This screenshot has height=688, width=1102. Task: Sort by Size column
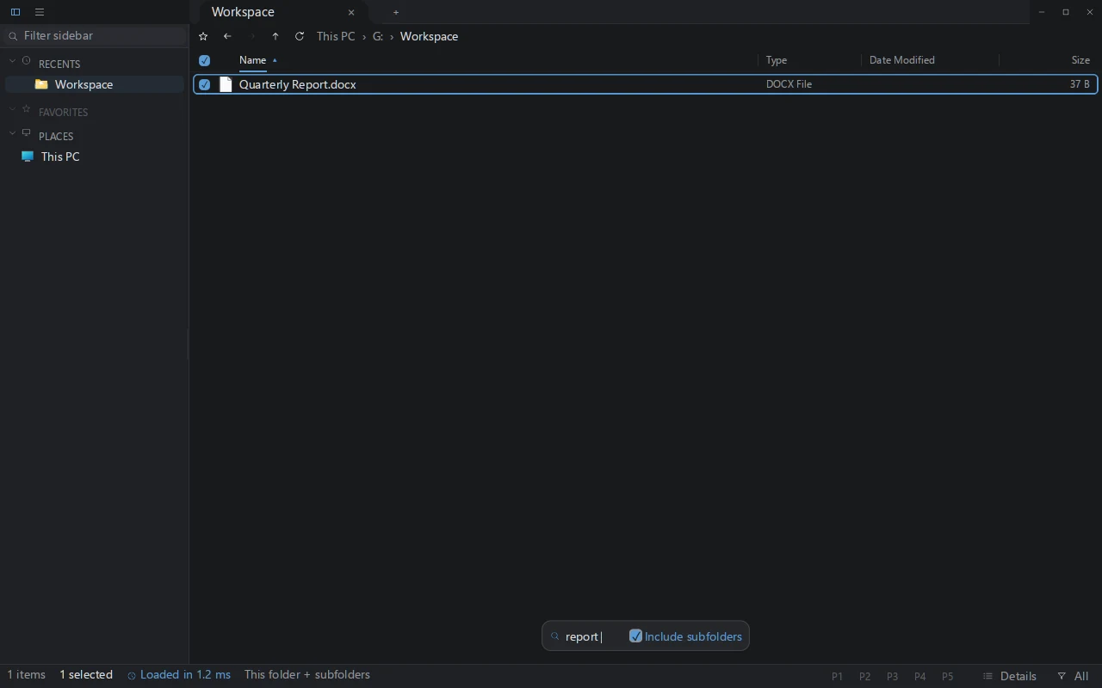point(1080,60)
